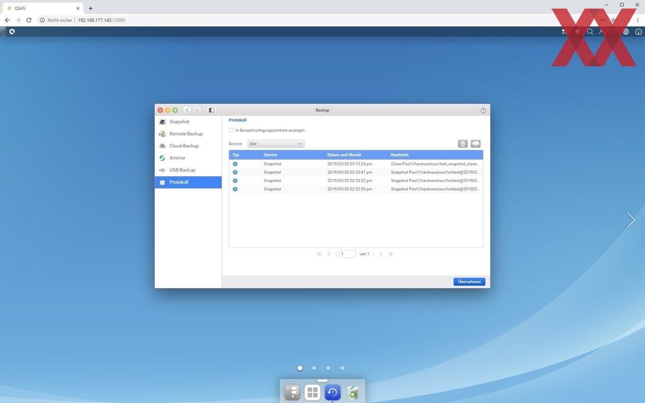Click the page number input field
This screenshot has width=645, height=403.
(347, 254)
